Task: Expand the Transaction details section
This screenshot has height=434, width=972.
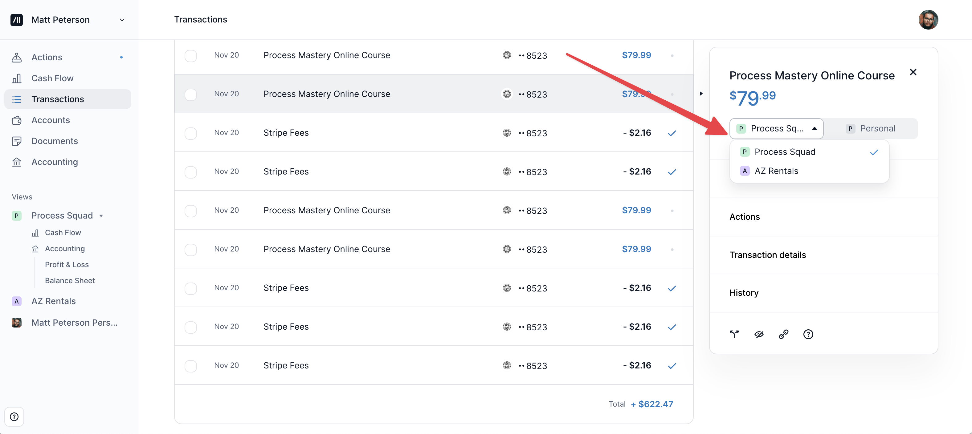Action: (x=767, y=255)
